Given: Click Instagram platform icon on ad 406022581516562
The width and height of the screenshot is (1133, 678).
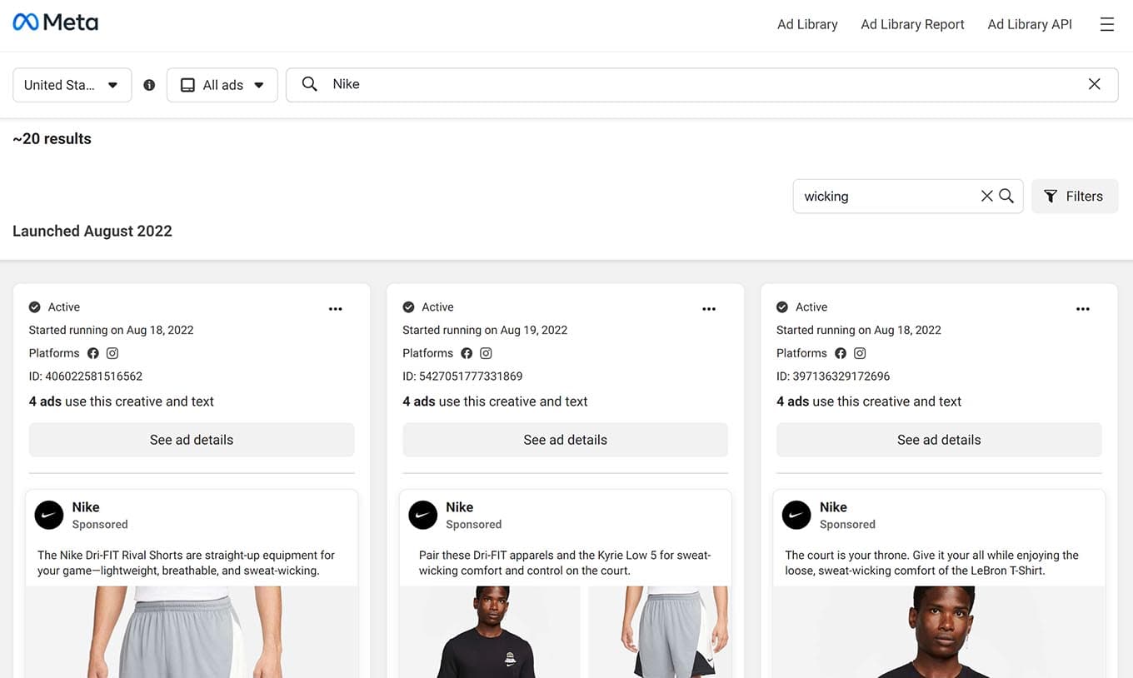Looking at the screenshot, I should click(x=112, y=353).
